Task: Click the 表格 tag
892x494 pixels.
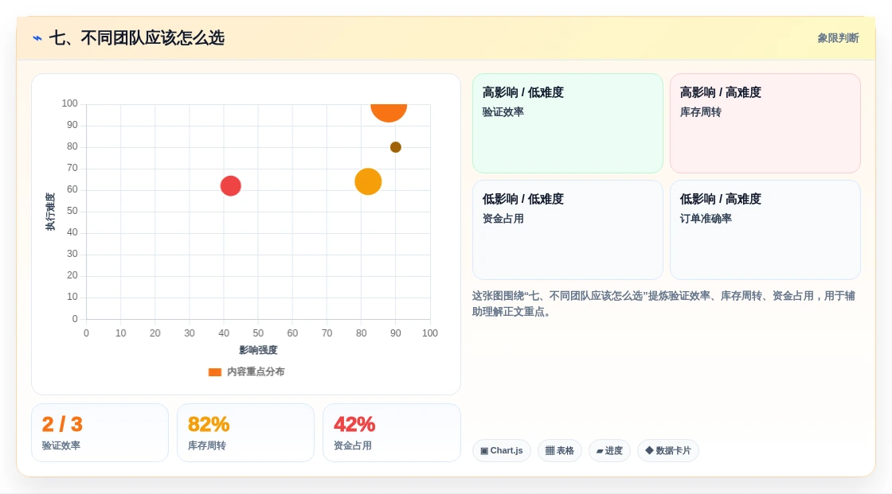Action: click(x=560, y=451)
